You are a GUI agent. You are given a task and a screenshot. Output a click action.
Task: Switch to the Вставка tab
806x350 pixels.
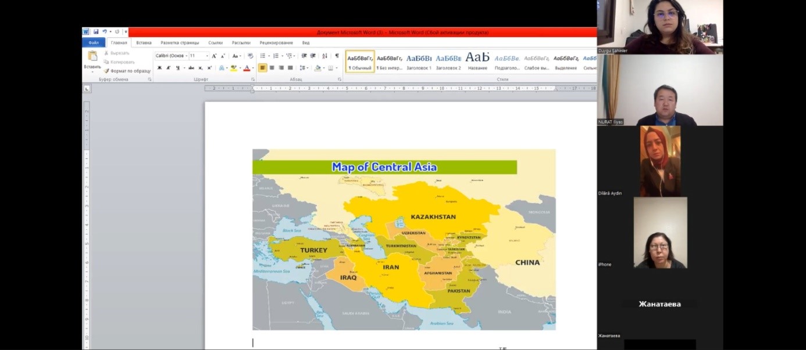(x=144, y=42)
